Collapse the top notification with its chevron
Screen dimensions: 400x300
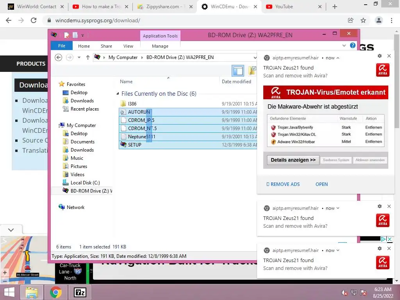click(338, 58)
